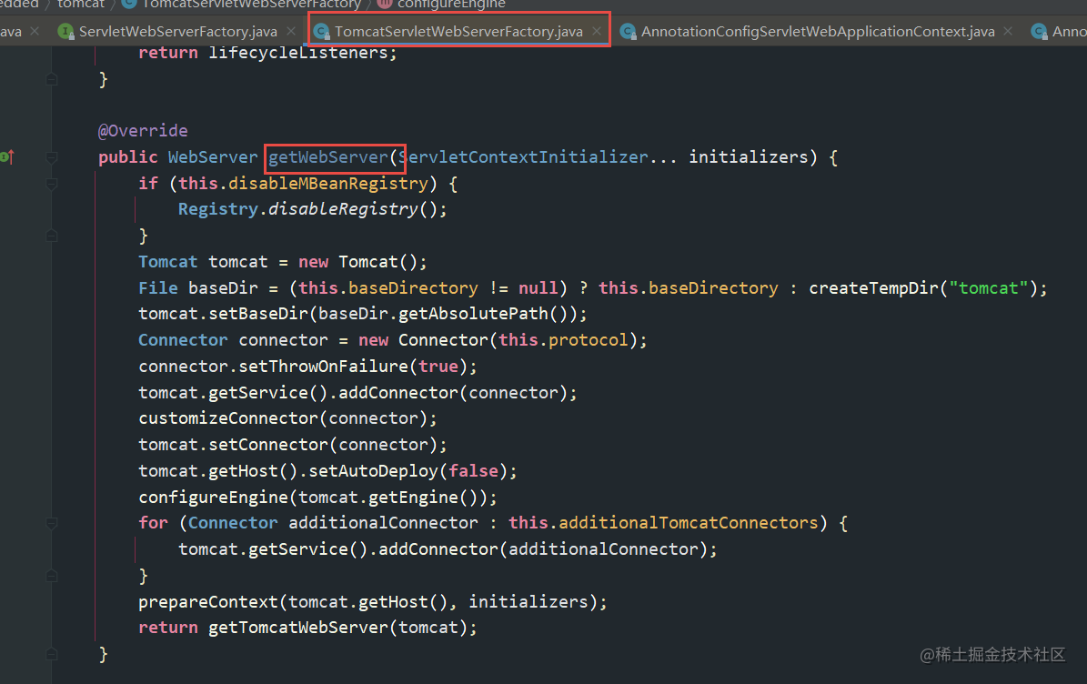
Task: Click the "tomcat" string literal
Action: pyautogui.click(x=988, y=288)
